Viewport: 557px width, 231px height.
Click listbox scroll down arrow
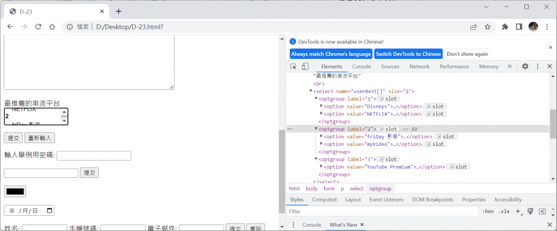64,121
